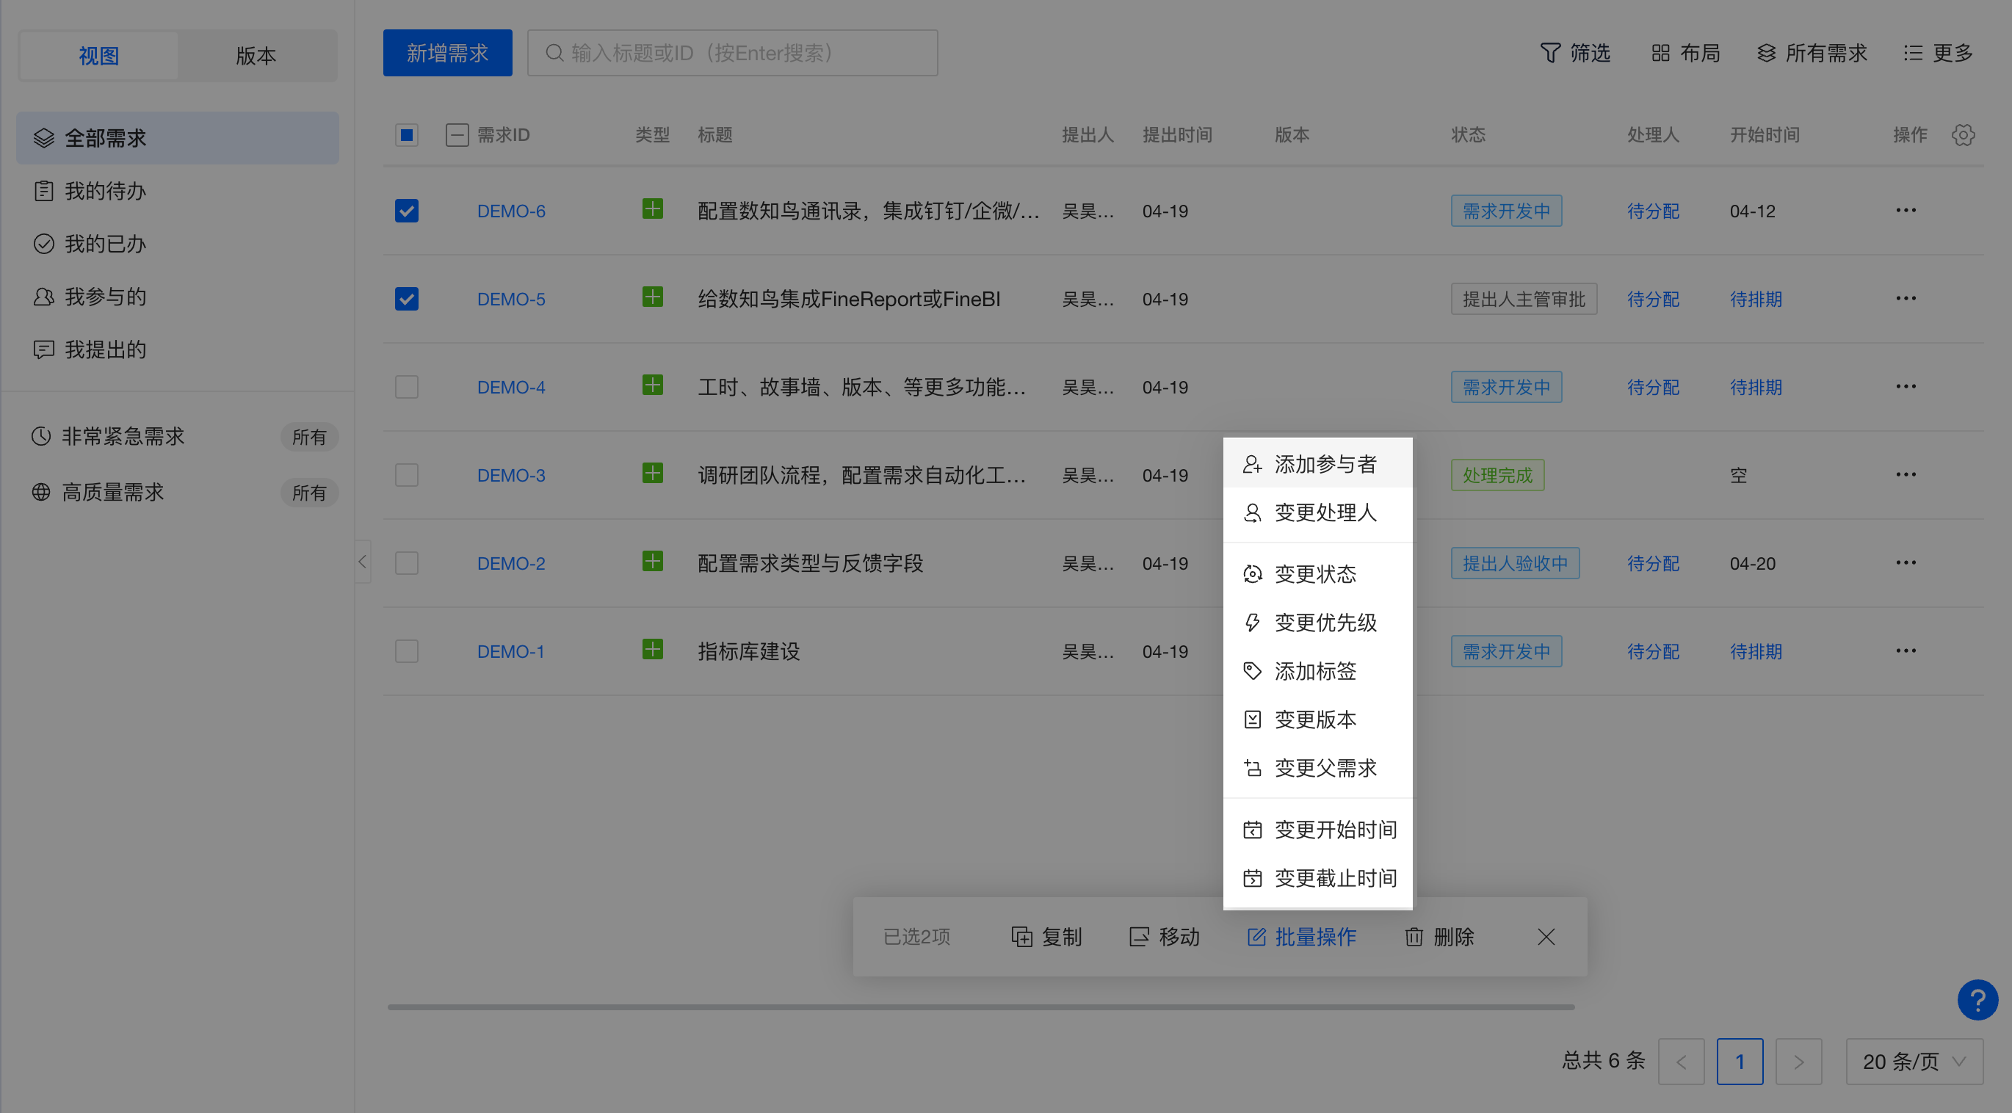
Task: Click the 新增需求 button
Action: tap(447, 53)
